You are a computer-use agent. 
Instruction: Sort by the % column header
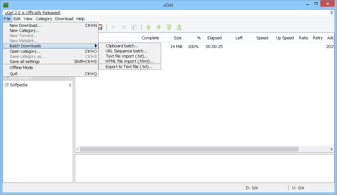click(194, 38)
